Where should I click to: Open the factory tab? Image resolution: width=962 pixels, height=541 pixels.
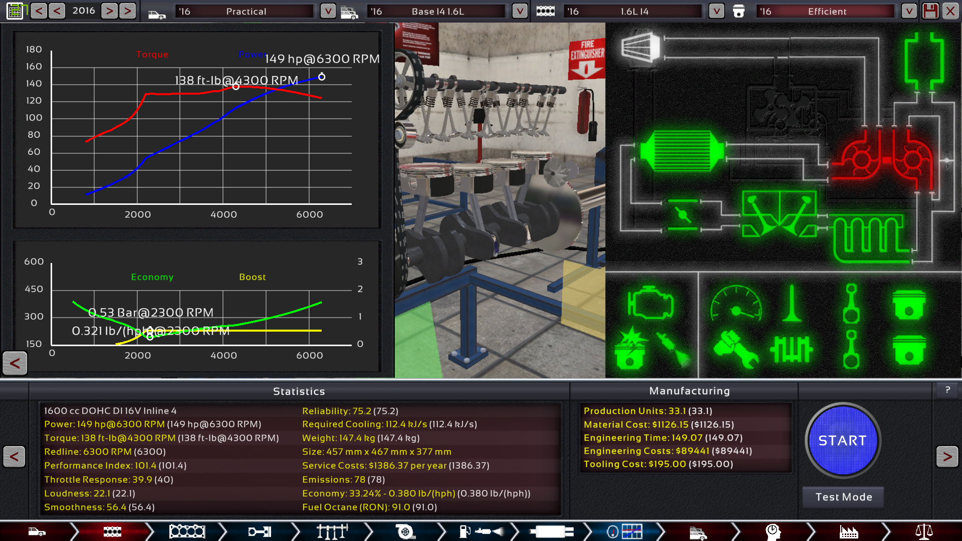[849, 531]
